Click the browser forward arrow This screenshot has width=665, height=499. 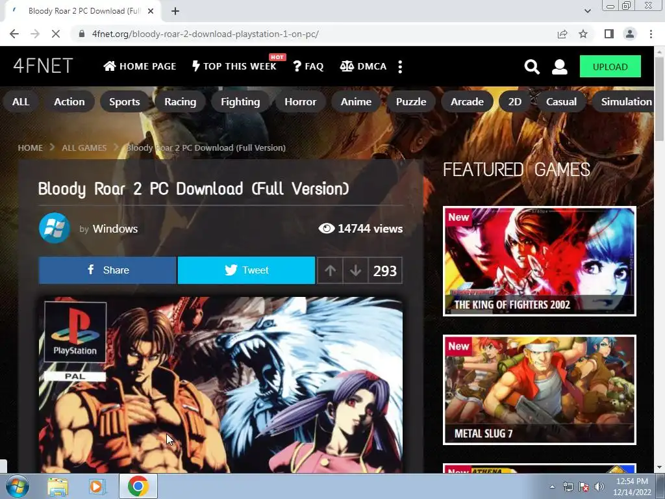tap(35, 34)
